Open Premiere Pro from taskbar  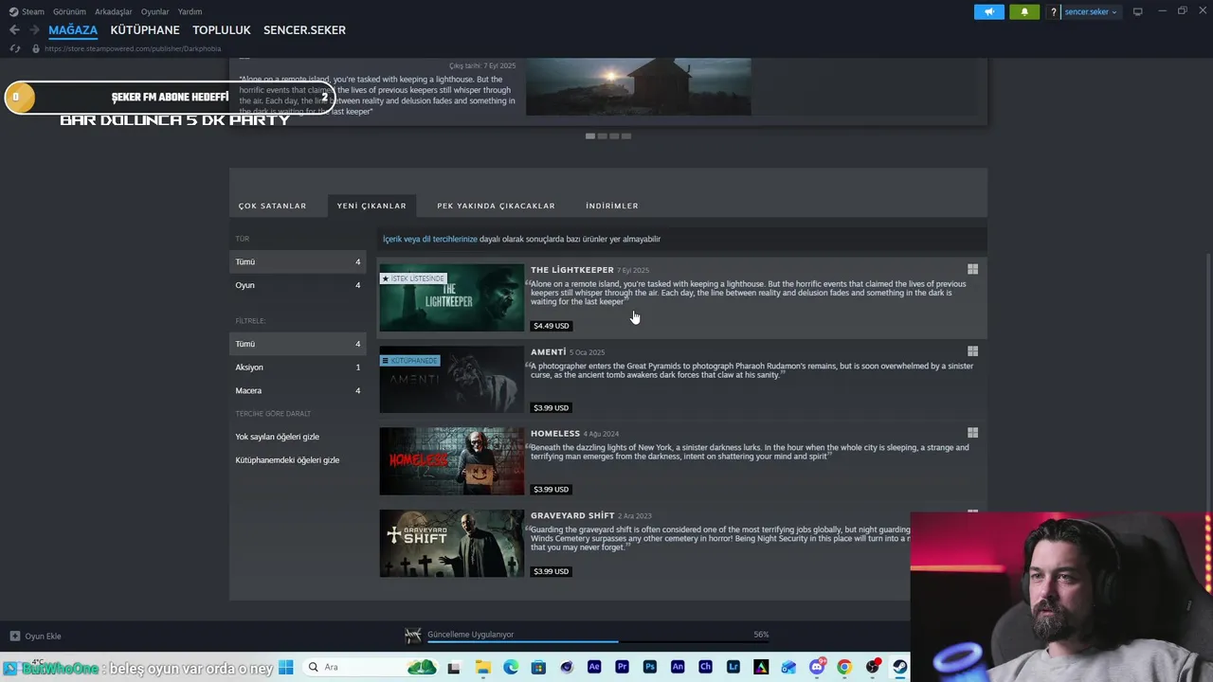(622, 667)
